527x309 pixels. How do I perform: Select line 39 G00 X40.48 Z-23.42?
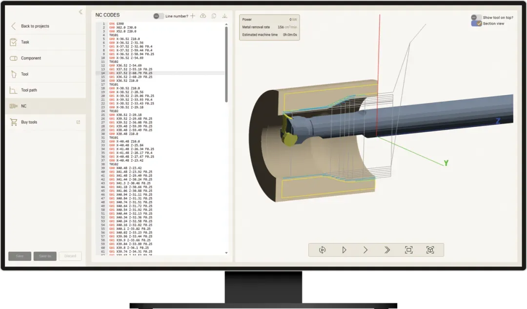tap(125, 168)
